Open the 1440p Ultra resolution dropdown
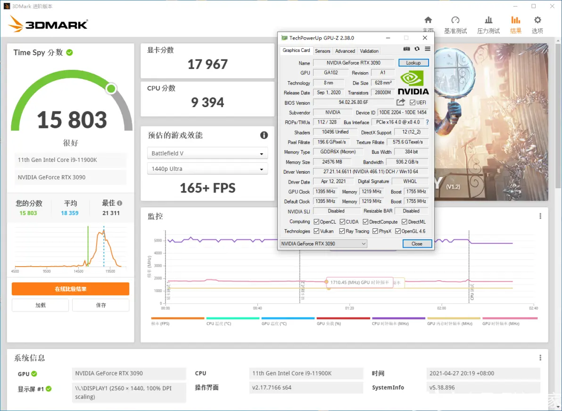 (x=207, y=168)
